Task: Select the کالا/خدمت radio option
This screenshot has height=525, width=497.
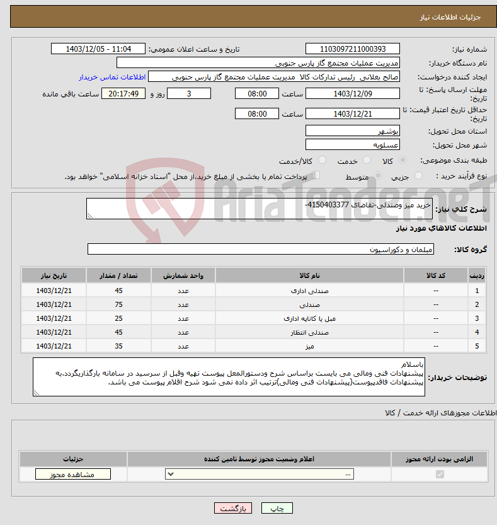Action: [322, 160]
